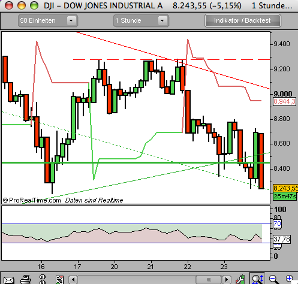Click the chain link icon
This screenshot has height=284, width=298.
coord(42,279)
